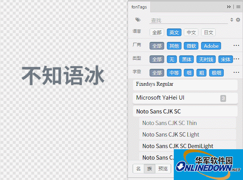This screenshot has width=243, height=180.
Task: Toggle 微软 vendor filter
Action: (191, 46)
